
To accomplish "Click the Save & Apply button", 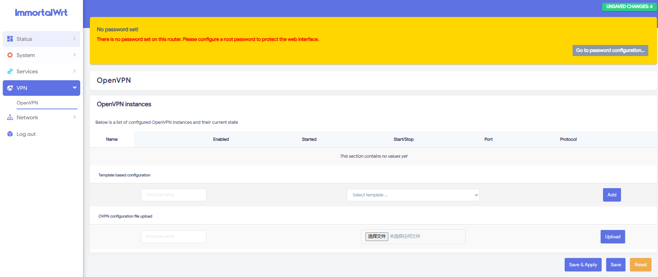I will click(583, 265).
